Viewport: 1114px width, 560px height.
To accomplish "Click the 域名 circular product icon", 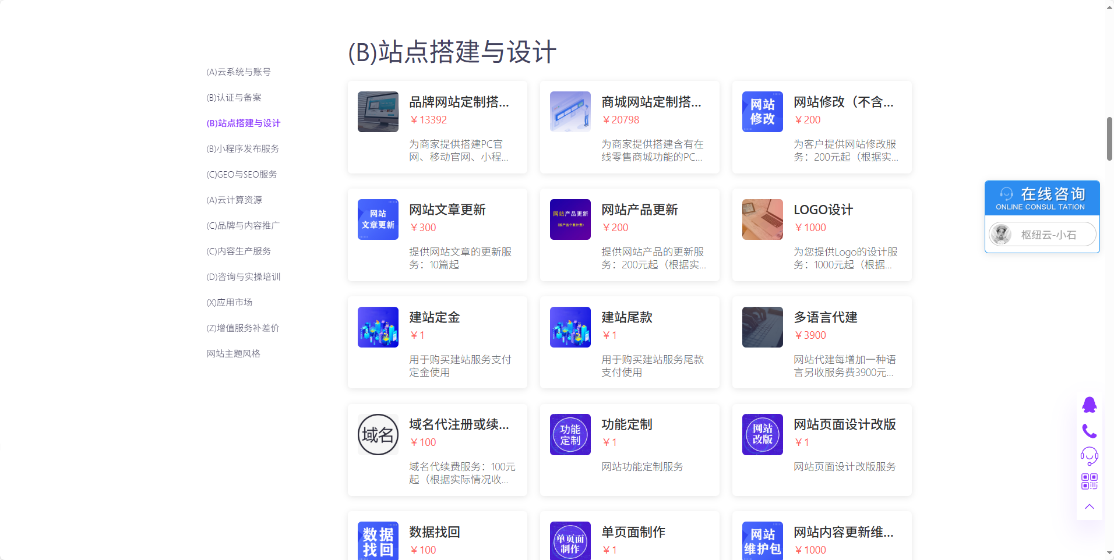I will click(x=378, y=434).
